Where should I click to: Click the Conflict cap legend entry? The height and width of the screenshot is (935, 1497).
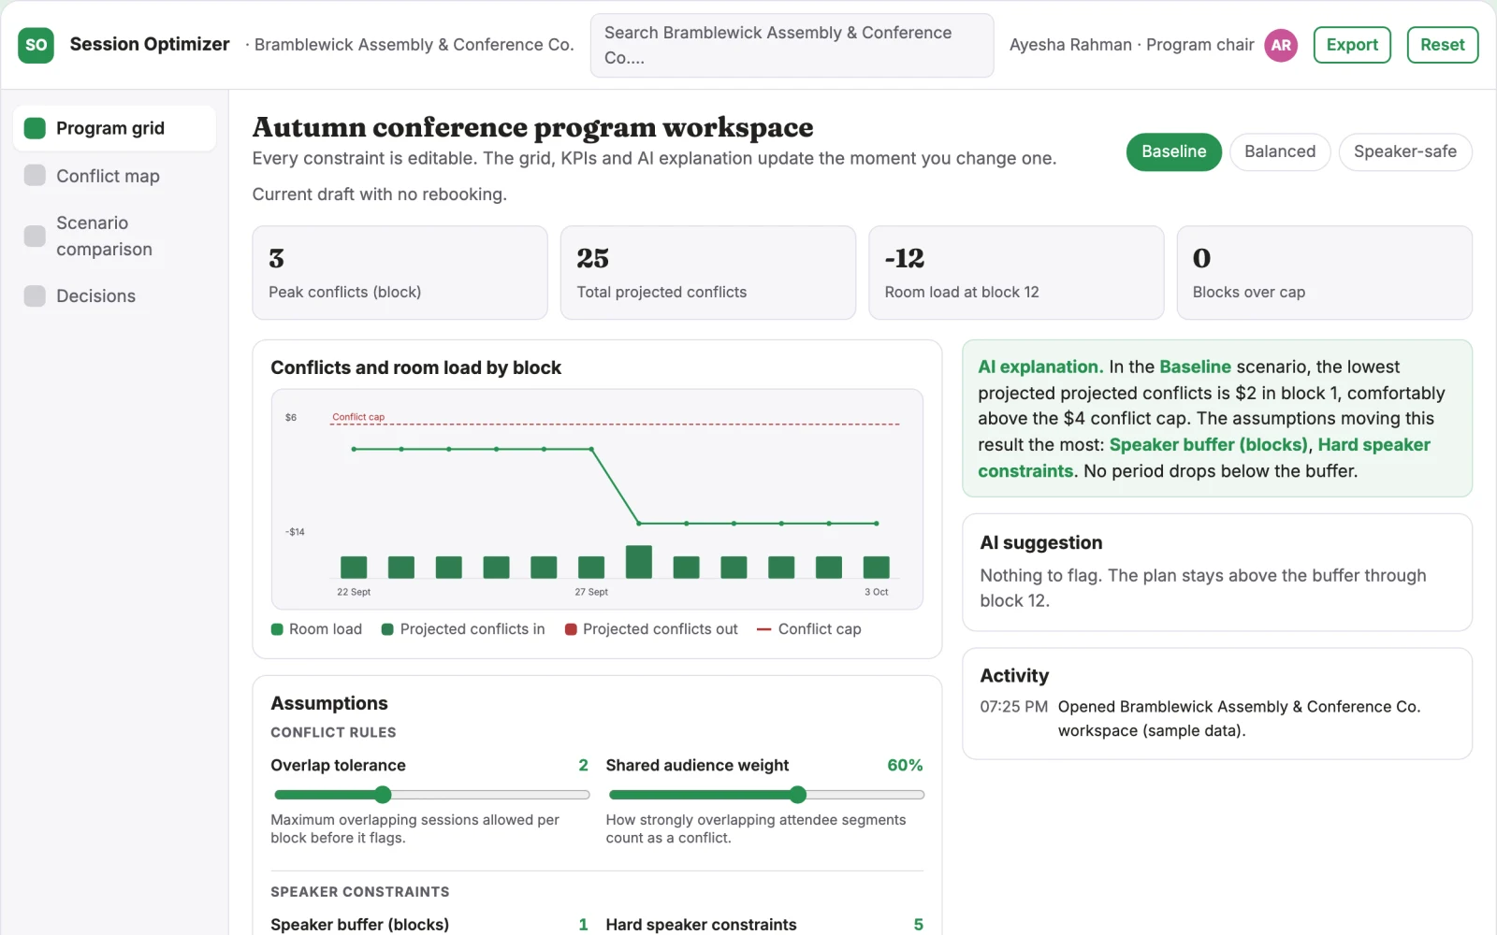pos(809,629)
